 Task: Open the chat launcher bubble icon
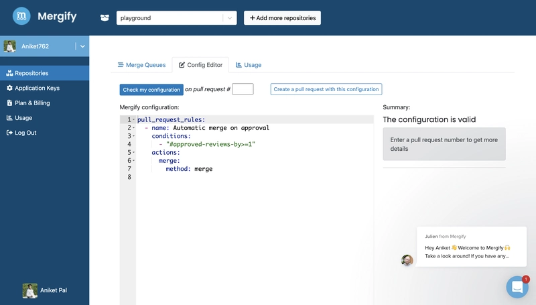coord(517,287)
